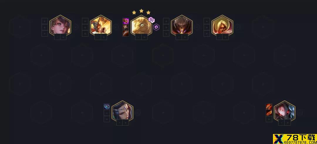
Task: Increase star level of brown-haired female champion
Action: [63, 37]
